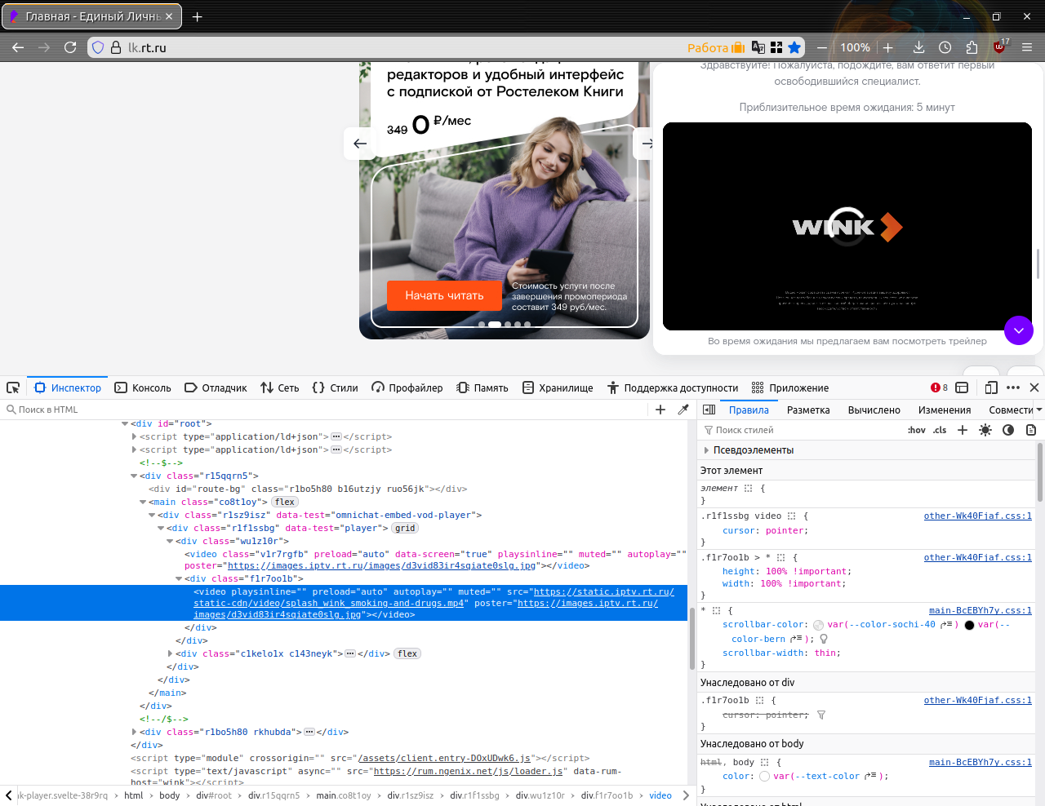
Task: Collapse the div class f1r7oo1b node
Action: [179, 579]
